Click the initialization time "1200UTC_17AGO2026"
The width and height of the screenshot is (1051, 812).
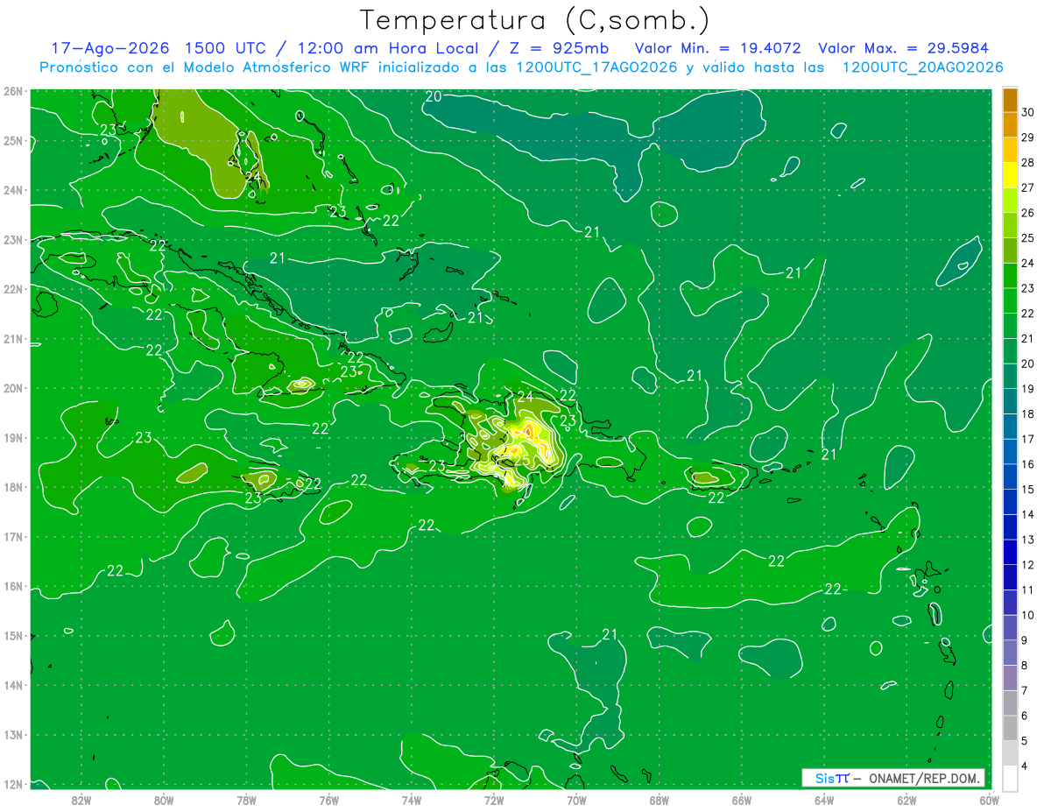point(596,67)
